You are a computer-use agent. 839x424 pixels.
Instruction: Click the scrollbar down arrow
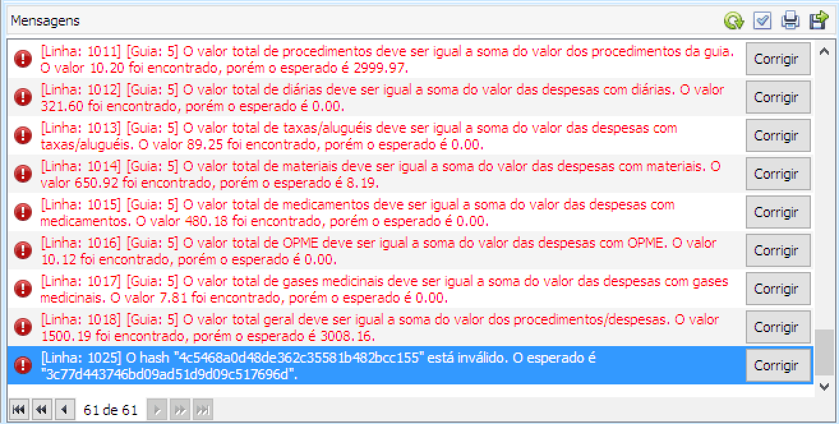[x=824, y=387]
